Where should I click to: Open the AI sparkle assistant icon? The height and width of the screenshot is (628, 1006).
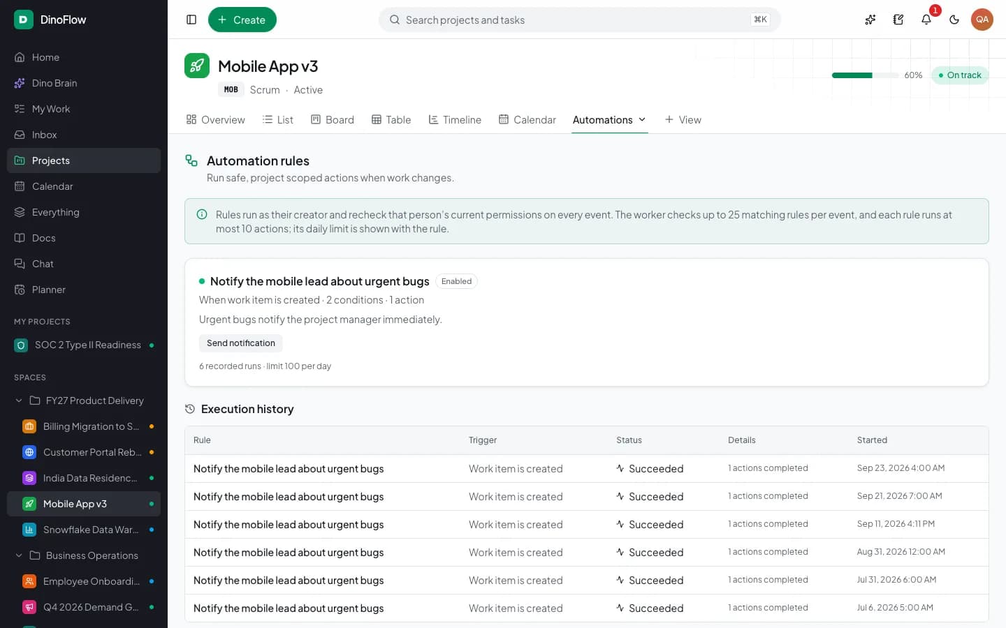870,20
